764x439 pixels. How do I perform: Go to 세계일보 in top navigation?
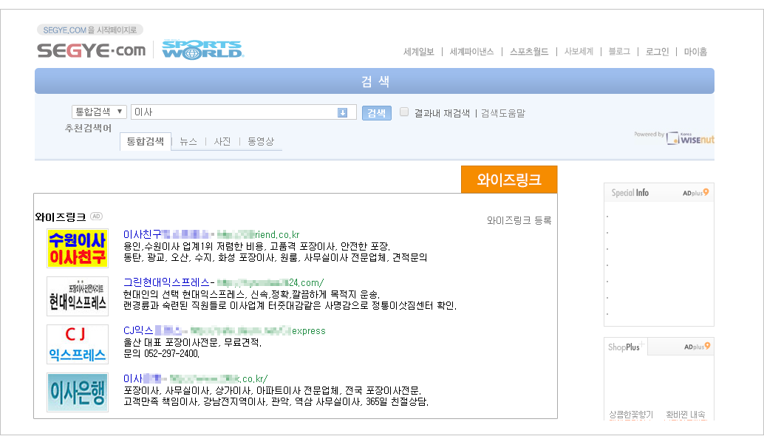(418, 52)
